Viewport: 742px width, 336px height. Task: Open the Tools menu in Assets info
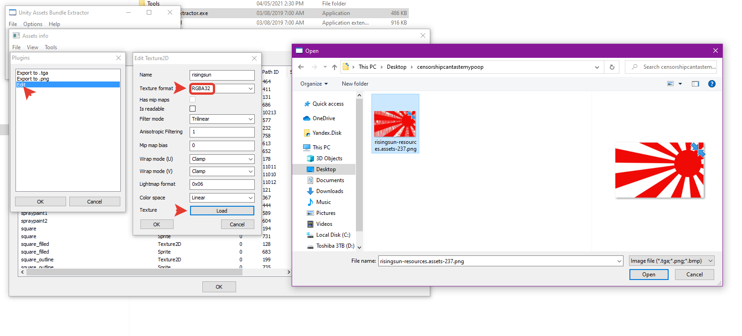[x=51, y=47]
